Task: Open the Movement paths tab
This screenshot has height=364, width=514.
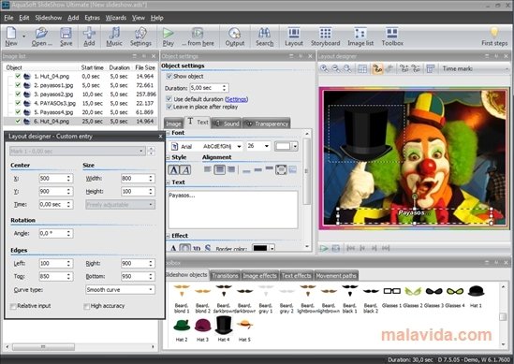Action: coord(336,275)
